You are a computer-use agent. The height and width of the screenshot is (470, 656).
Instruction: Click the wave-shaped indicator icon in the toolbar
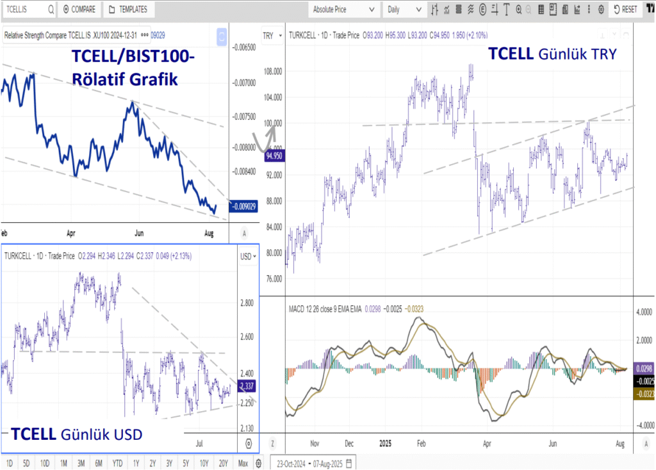coord(470,8)
